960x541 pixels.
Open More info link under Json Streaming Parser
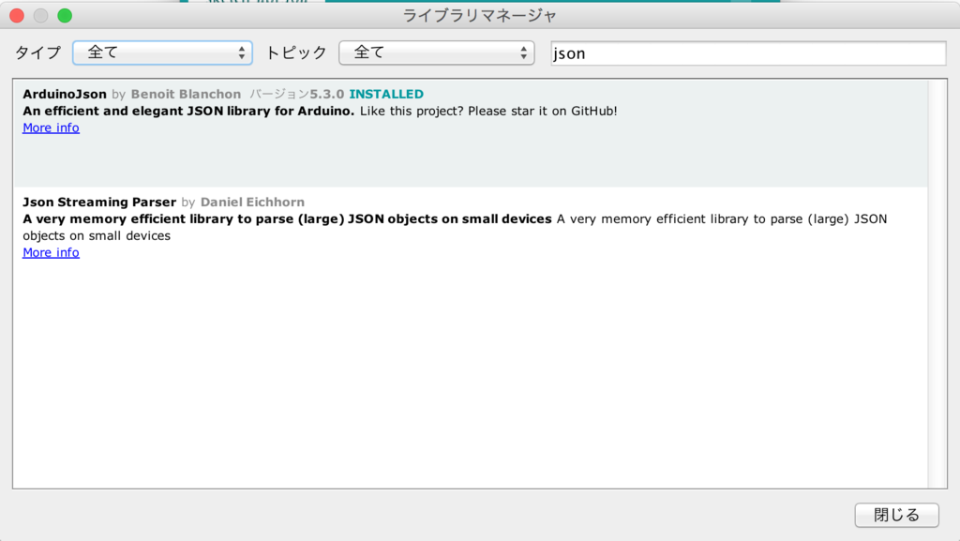tap(51, 252)
